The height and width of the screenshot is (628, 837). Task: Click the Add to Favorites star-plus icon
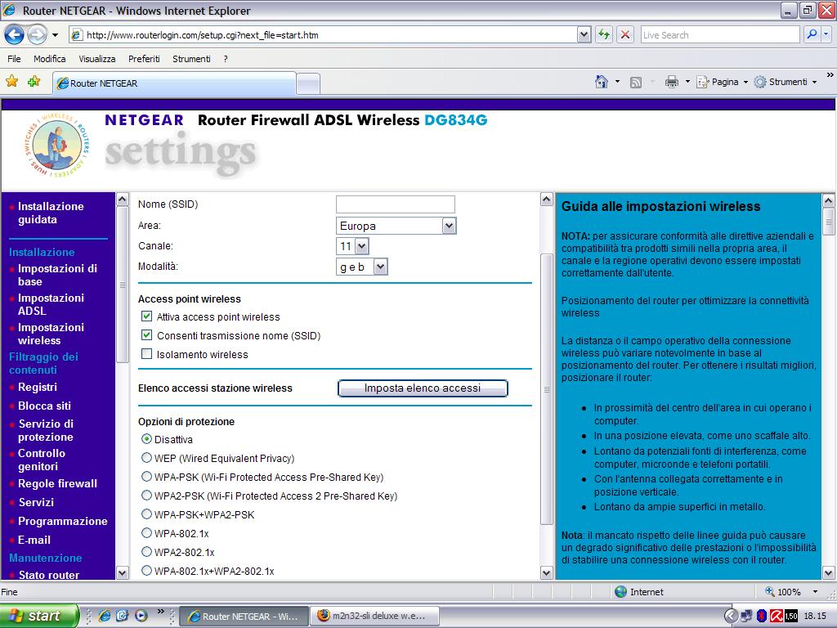34,82
